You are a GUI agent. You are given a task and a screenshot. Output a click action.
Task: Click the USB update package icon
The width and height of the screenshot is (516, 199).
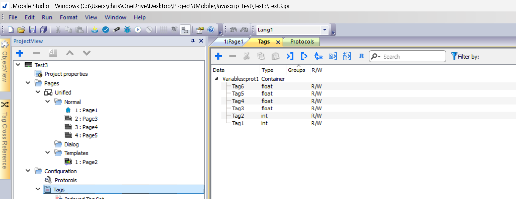tap(116, 30)
